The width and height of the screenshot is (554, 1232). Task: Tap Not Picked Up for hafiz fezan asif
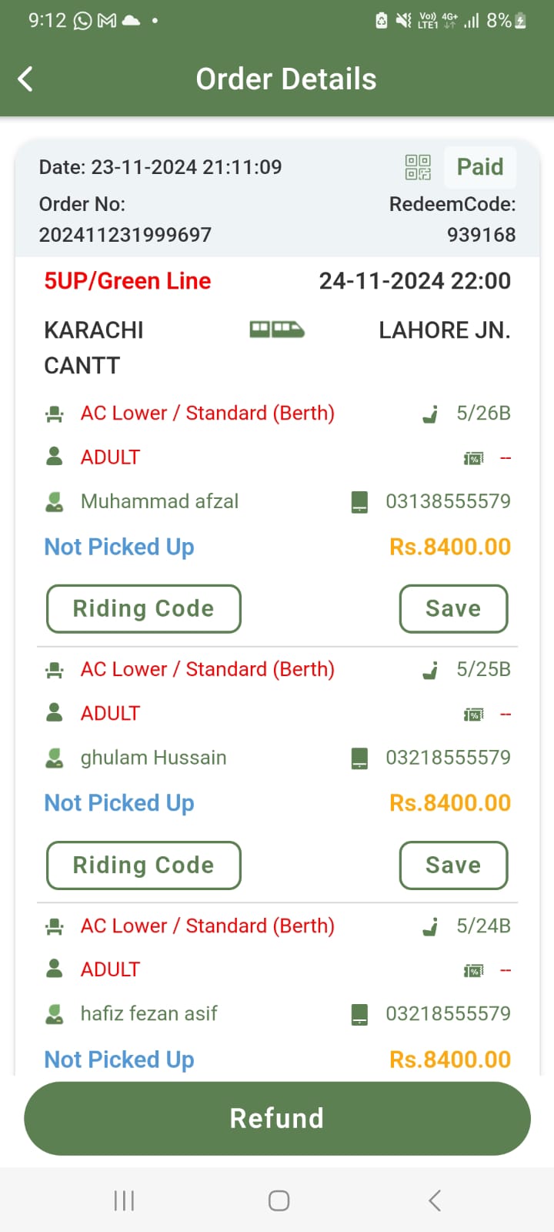[x=119, y=1060]
